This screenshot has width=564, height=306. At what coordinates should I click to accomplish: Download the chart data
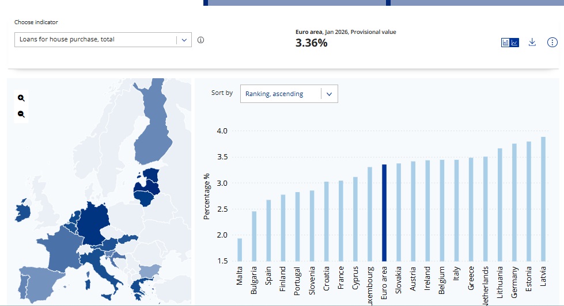pyautogui.click(x=532, y=42)
